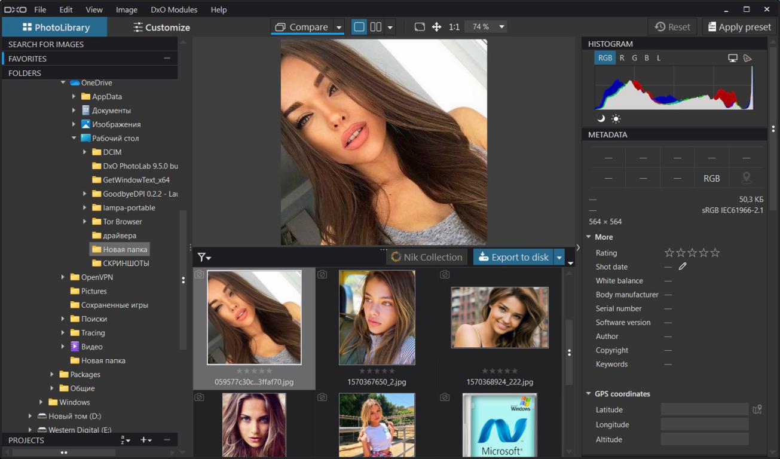Click the highlight clipping sun icon

click(x=616, y=119)
